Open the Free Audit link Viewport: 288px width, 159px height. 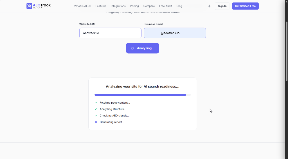coord(165,6)
